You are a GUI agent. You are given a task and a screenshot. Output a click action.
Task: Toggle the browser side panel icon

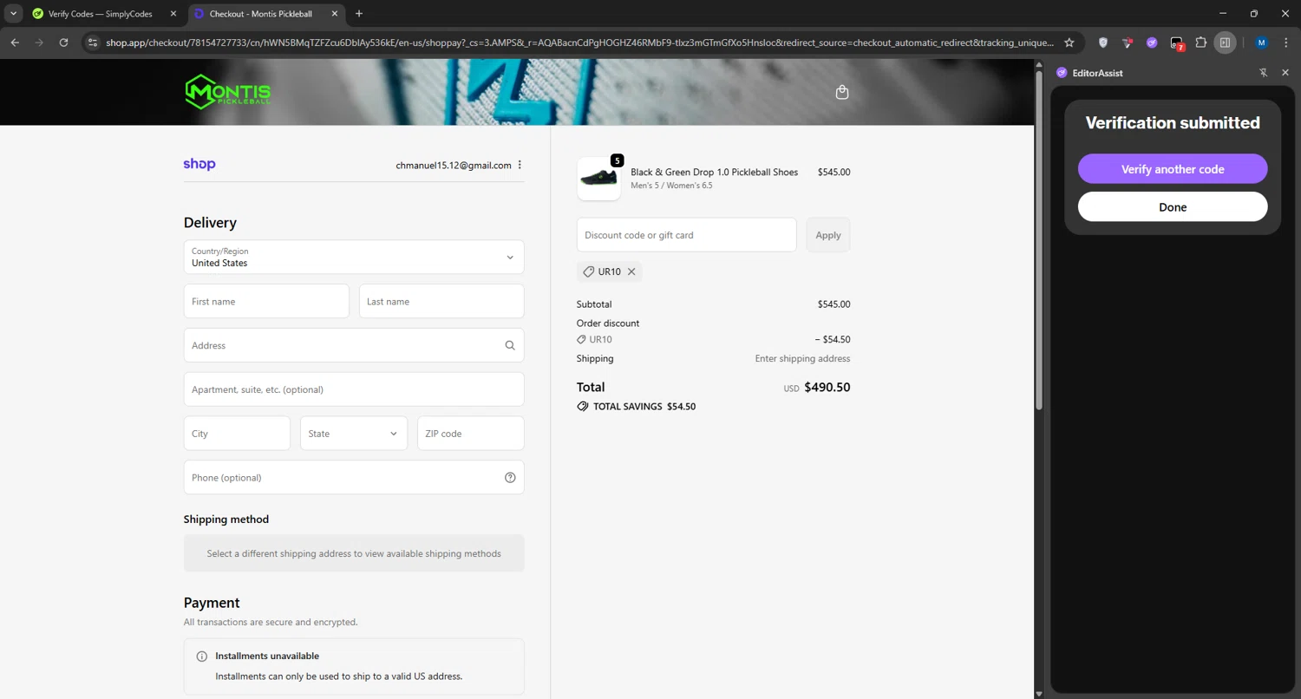(1225, 42)
